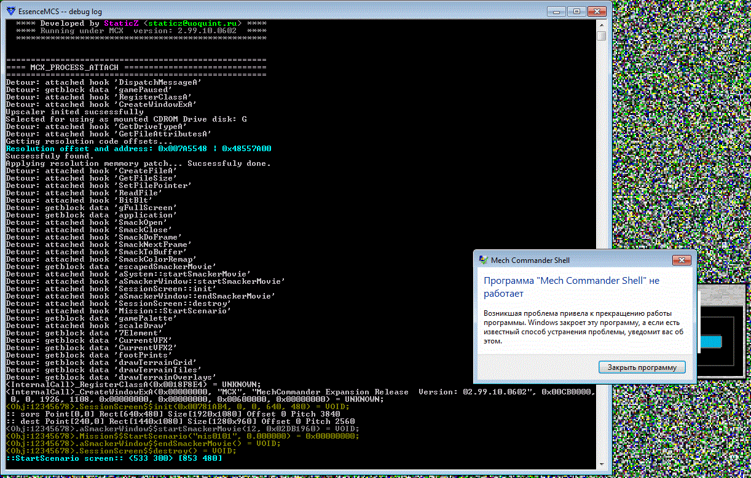Click the cyan progress bar behind the dialog
The width and height of the screenshot is (751, 478).
coord(709,342)
